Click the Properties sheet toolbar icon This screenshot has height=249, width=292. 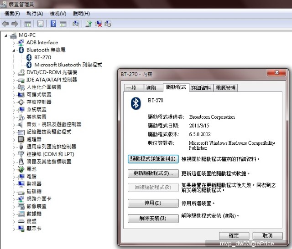(41, 24)
